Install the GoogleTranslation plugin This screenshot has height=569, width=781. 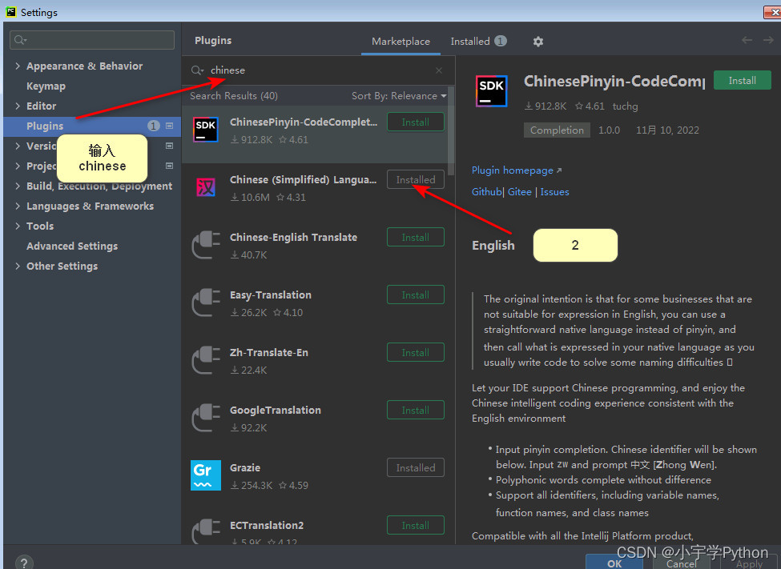click(416, 411)
